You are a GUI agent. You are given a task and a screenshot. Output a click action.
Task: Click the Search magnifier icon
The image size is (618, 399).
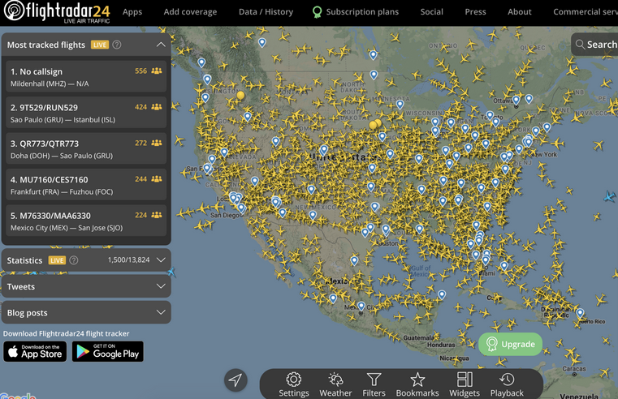[x=580, y=44]
